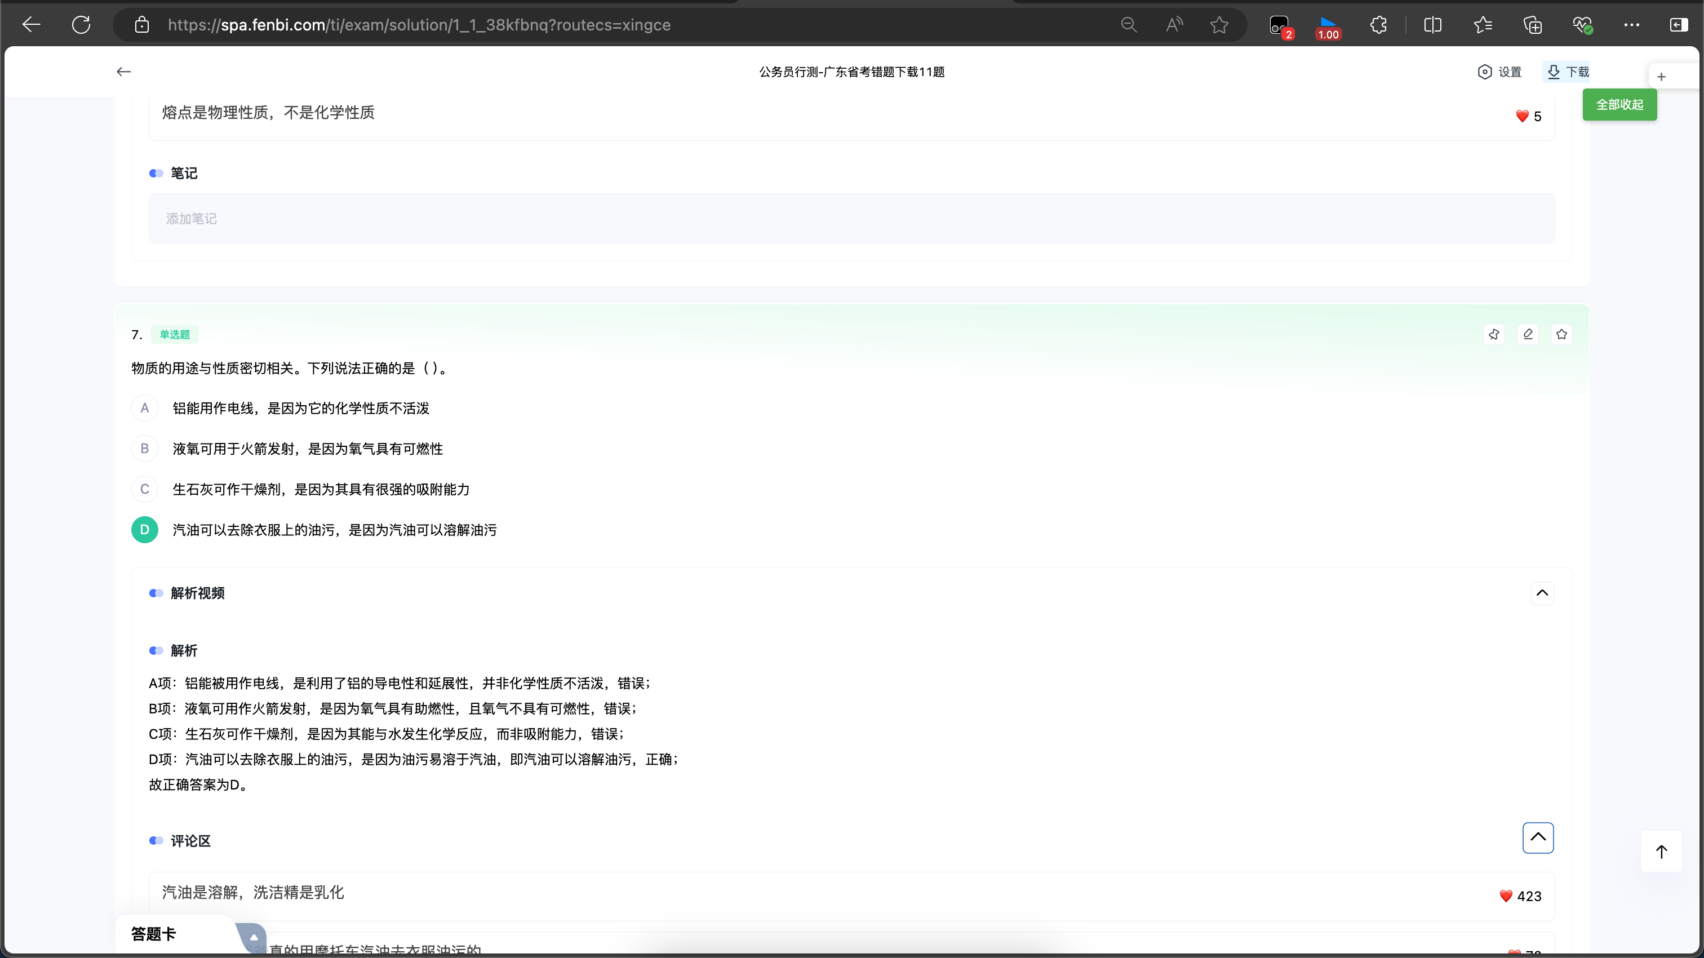
Task: Click the browser address bar URL
Action: (419, 25)
